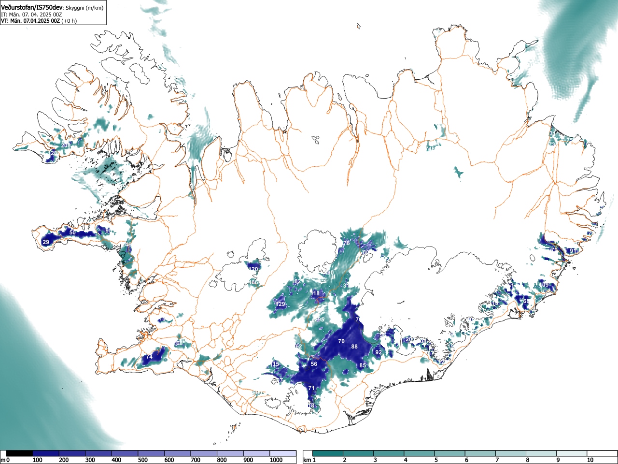Click the '500' label on meter scale
Viewport: 618px width, 464px height.
click(x=143, y=460)
